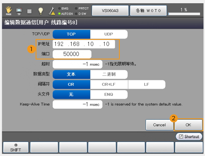Check the AUTO EN green indicator
205x156 pixels.
click(x=59, y=14)
